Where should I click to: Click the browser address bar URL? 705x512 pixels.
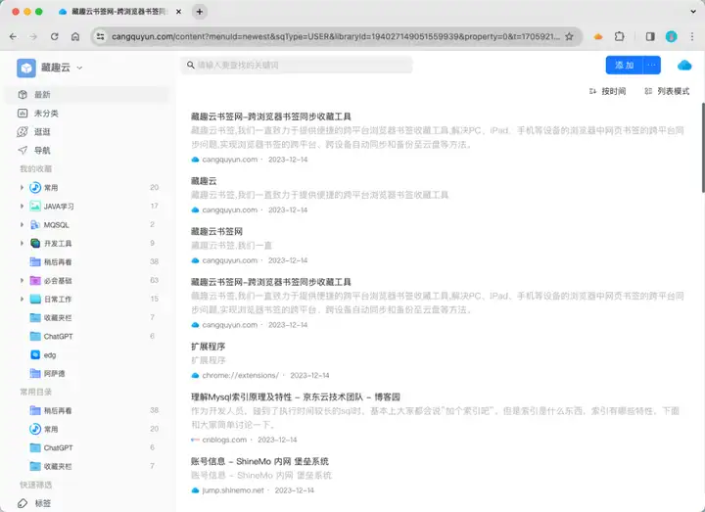pyautogui.click(x=336, y=37)
